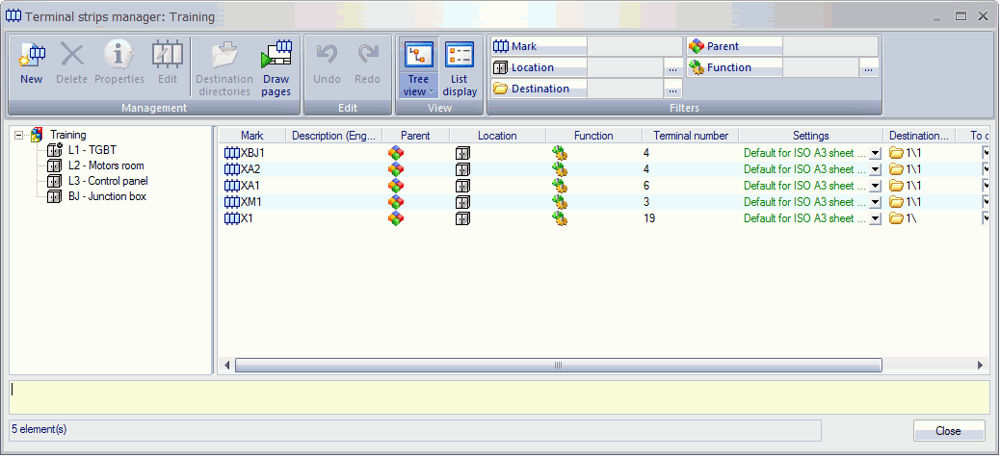
Task: Click the Location icon in XA2 row
Action: point(462,169)
